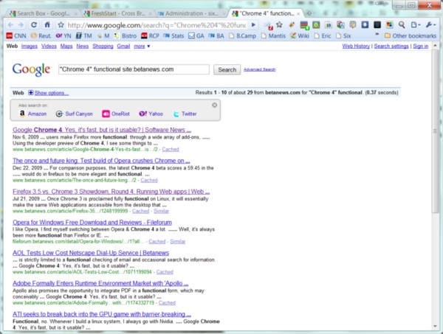Screen dimensions: 443x334
Task: Open the page menu icon
Action: click(415, 25)
